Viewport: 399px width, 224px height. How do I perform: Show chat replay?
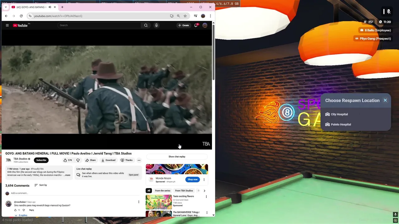tap(177, 156)
